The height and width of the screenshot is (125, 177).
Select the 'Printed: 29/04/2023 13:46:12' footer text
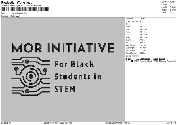pos(117,123)
